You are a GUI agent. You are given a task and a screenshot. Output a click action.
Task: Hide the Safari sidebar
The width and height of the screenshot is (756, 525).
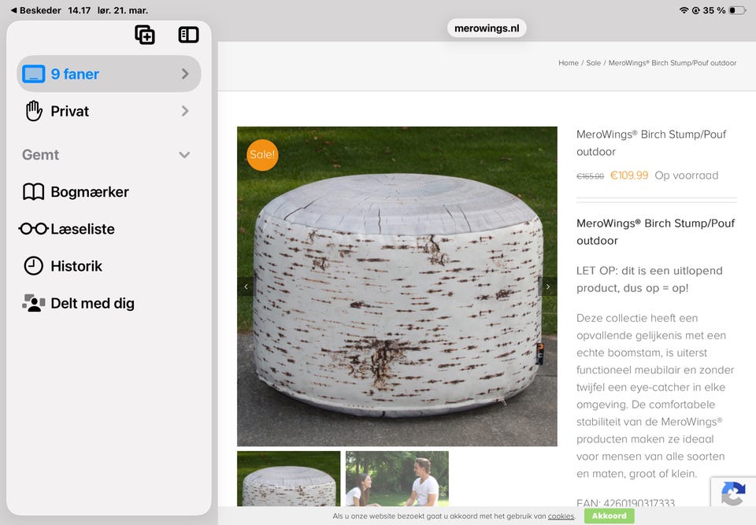pyautogui.click(x=188, y=35)
